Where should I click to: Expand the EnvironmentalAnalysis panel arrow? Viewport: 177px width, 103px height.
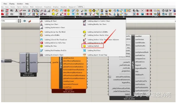point(99,17)
